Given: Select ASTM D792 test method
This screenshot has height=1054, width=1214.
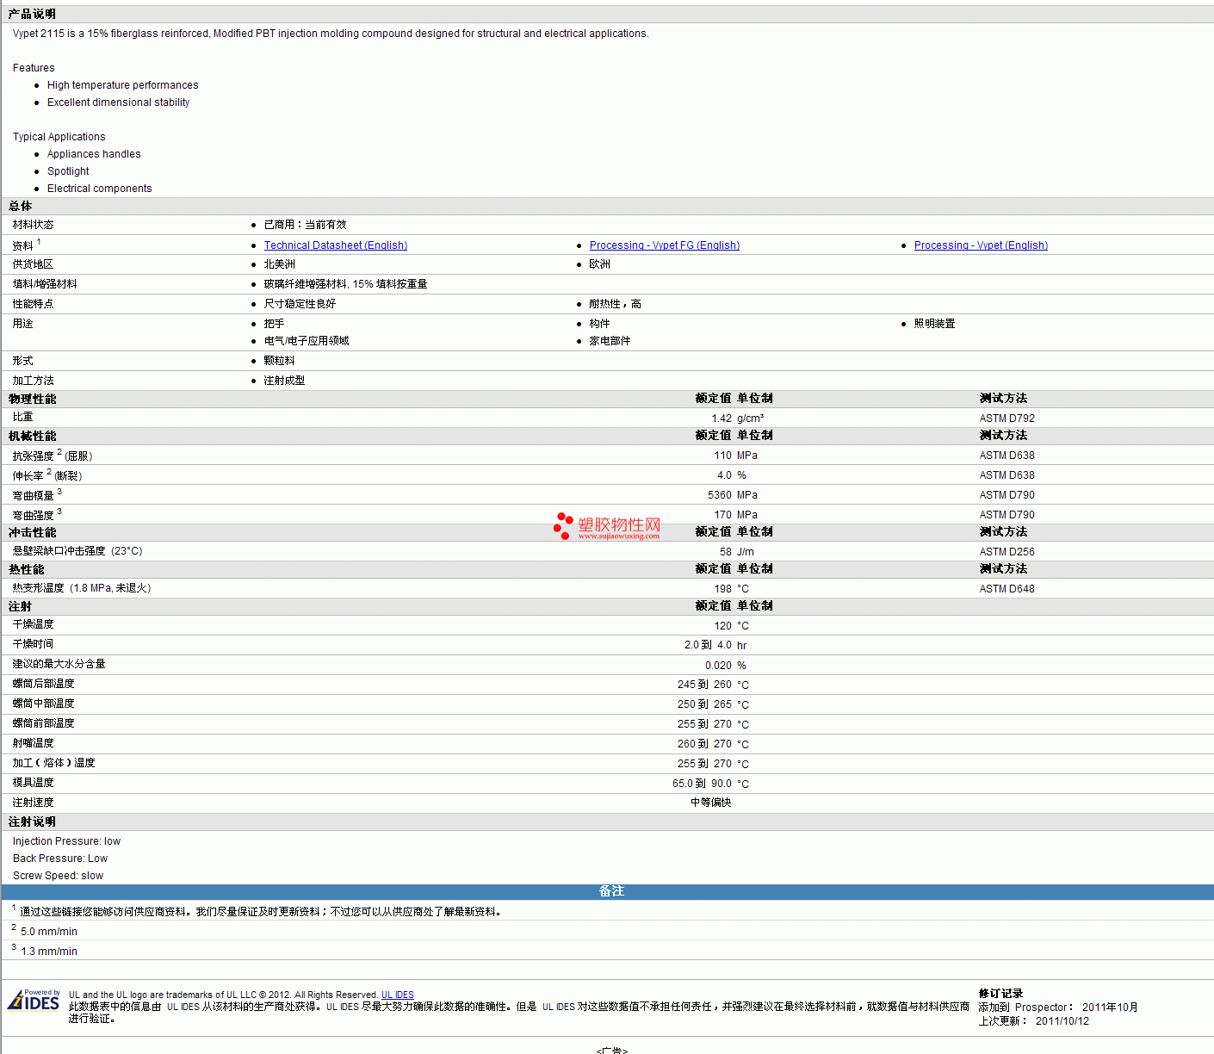Looking at the screenshot, I should click(x=1007, y=418).
